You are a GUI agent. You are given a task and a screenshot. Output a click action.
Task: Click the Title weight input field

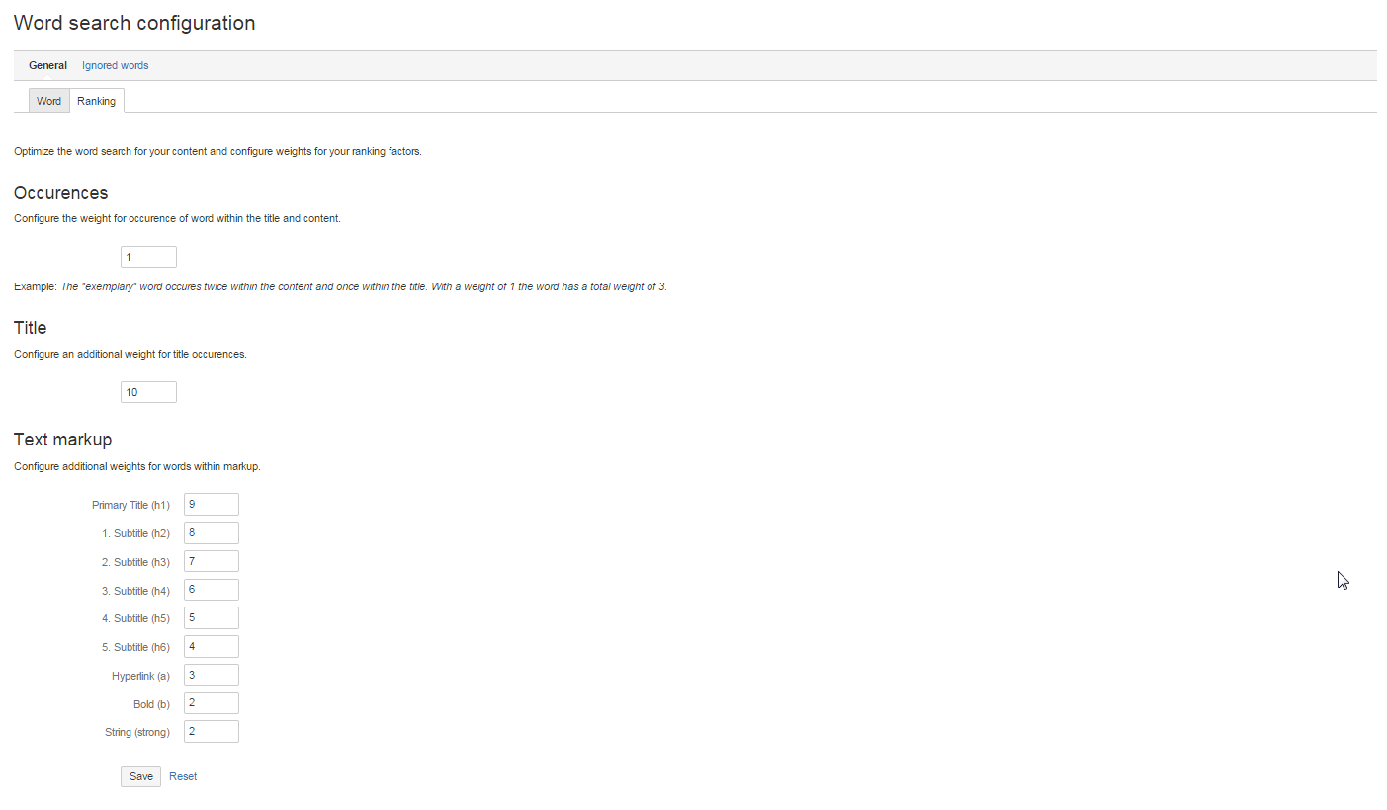point(148,392)
